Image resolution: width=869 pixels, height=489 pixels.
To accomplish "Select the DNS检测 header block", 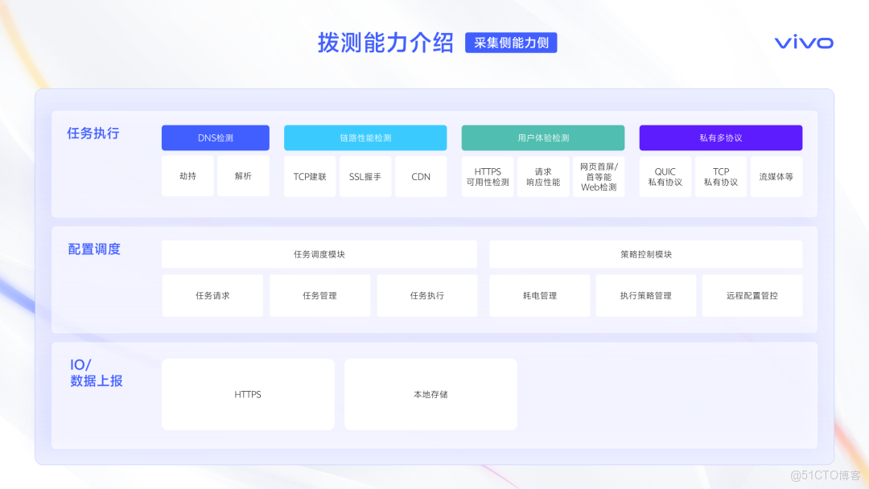I will click(215, 138).
